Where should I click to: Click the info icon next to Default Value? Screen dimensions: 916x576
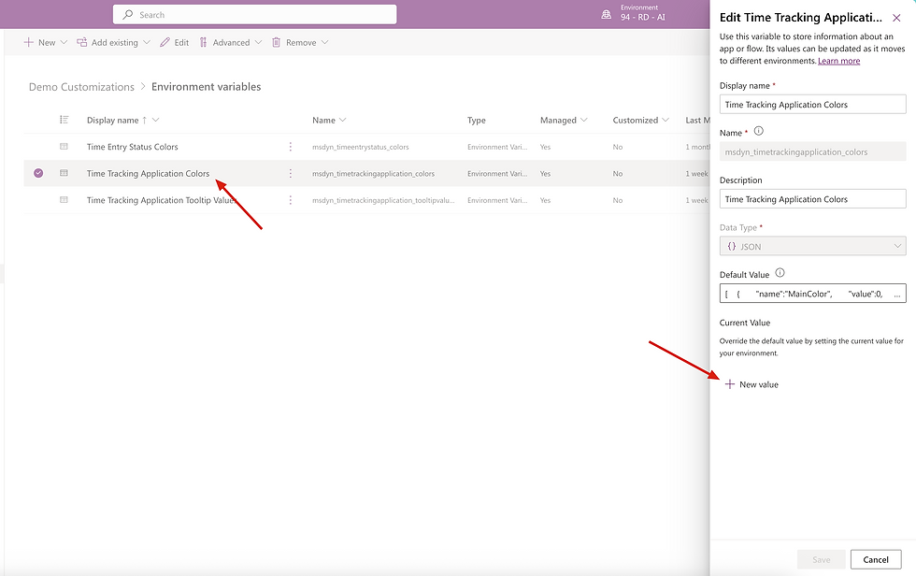[x=780, y=273]
